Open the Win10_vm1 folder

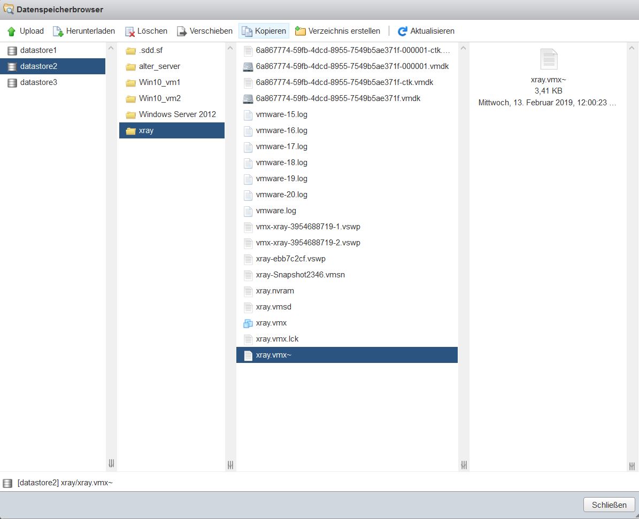[159, 82]
